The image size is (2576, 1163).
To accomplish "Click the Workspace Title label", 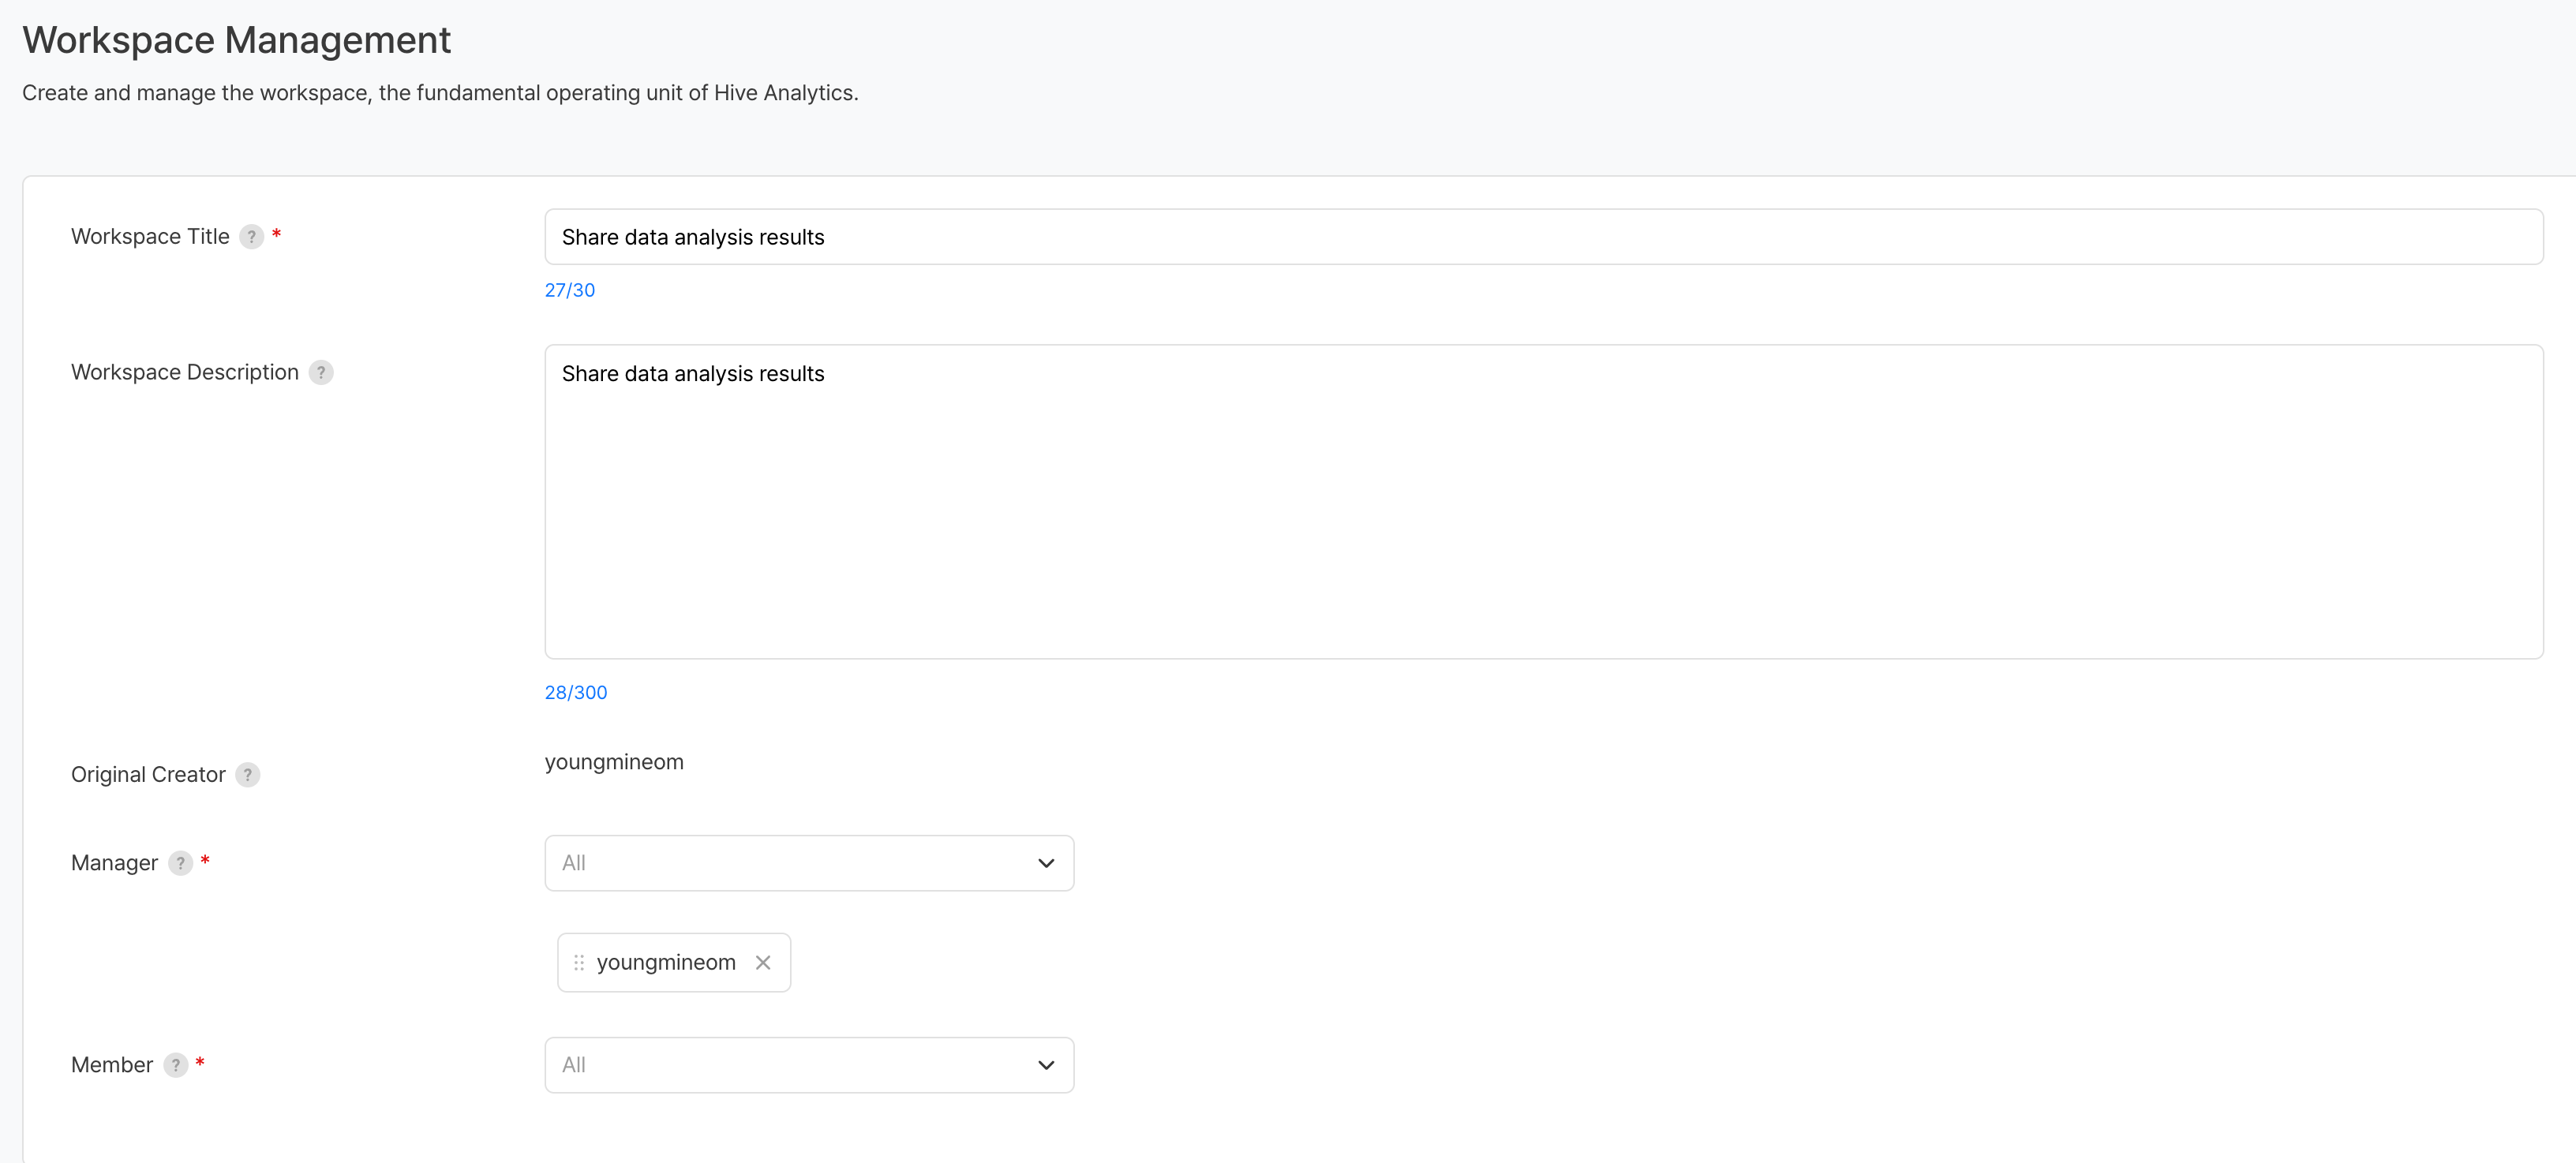I will pos(150,237).
